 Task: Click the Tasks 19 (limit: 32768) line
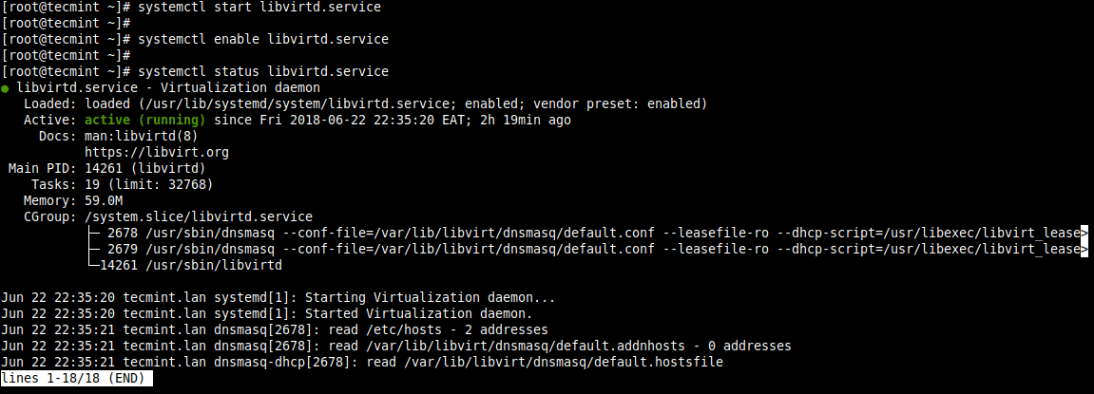148,184
